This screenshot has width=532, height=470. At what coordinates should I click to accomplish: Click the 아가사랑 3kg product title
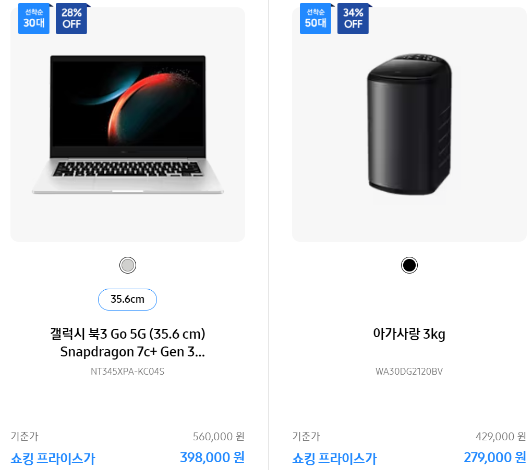tap(409, 334)
